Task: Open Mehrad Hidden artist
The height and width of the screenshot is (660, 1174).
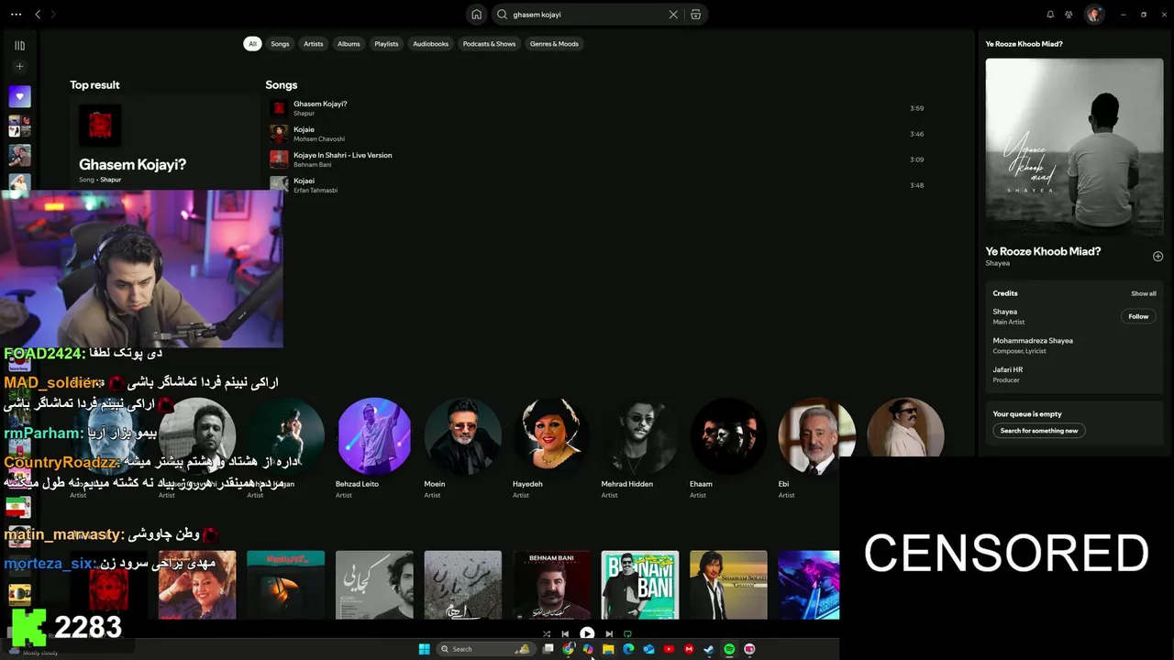Action: point(639,449)
